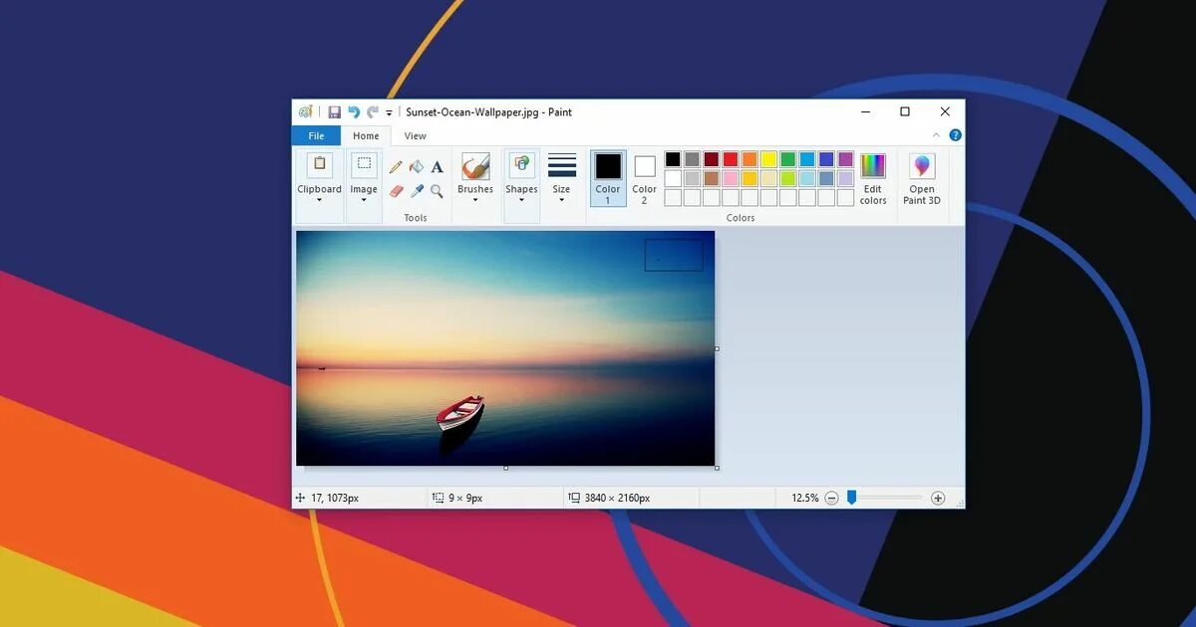1196x627 pixels.
Task: Pick the orange palette swatch
Action: (x=749, y=159)
